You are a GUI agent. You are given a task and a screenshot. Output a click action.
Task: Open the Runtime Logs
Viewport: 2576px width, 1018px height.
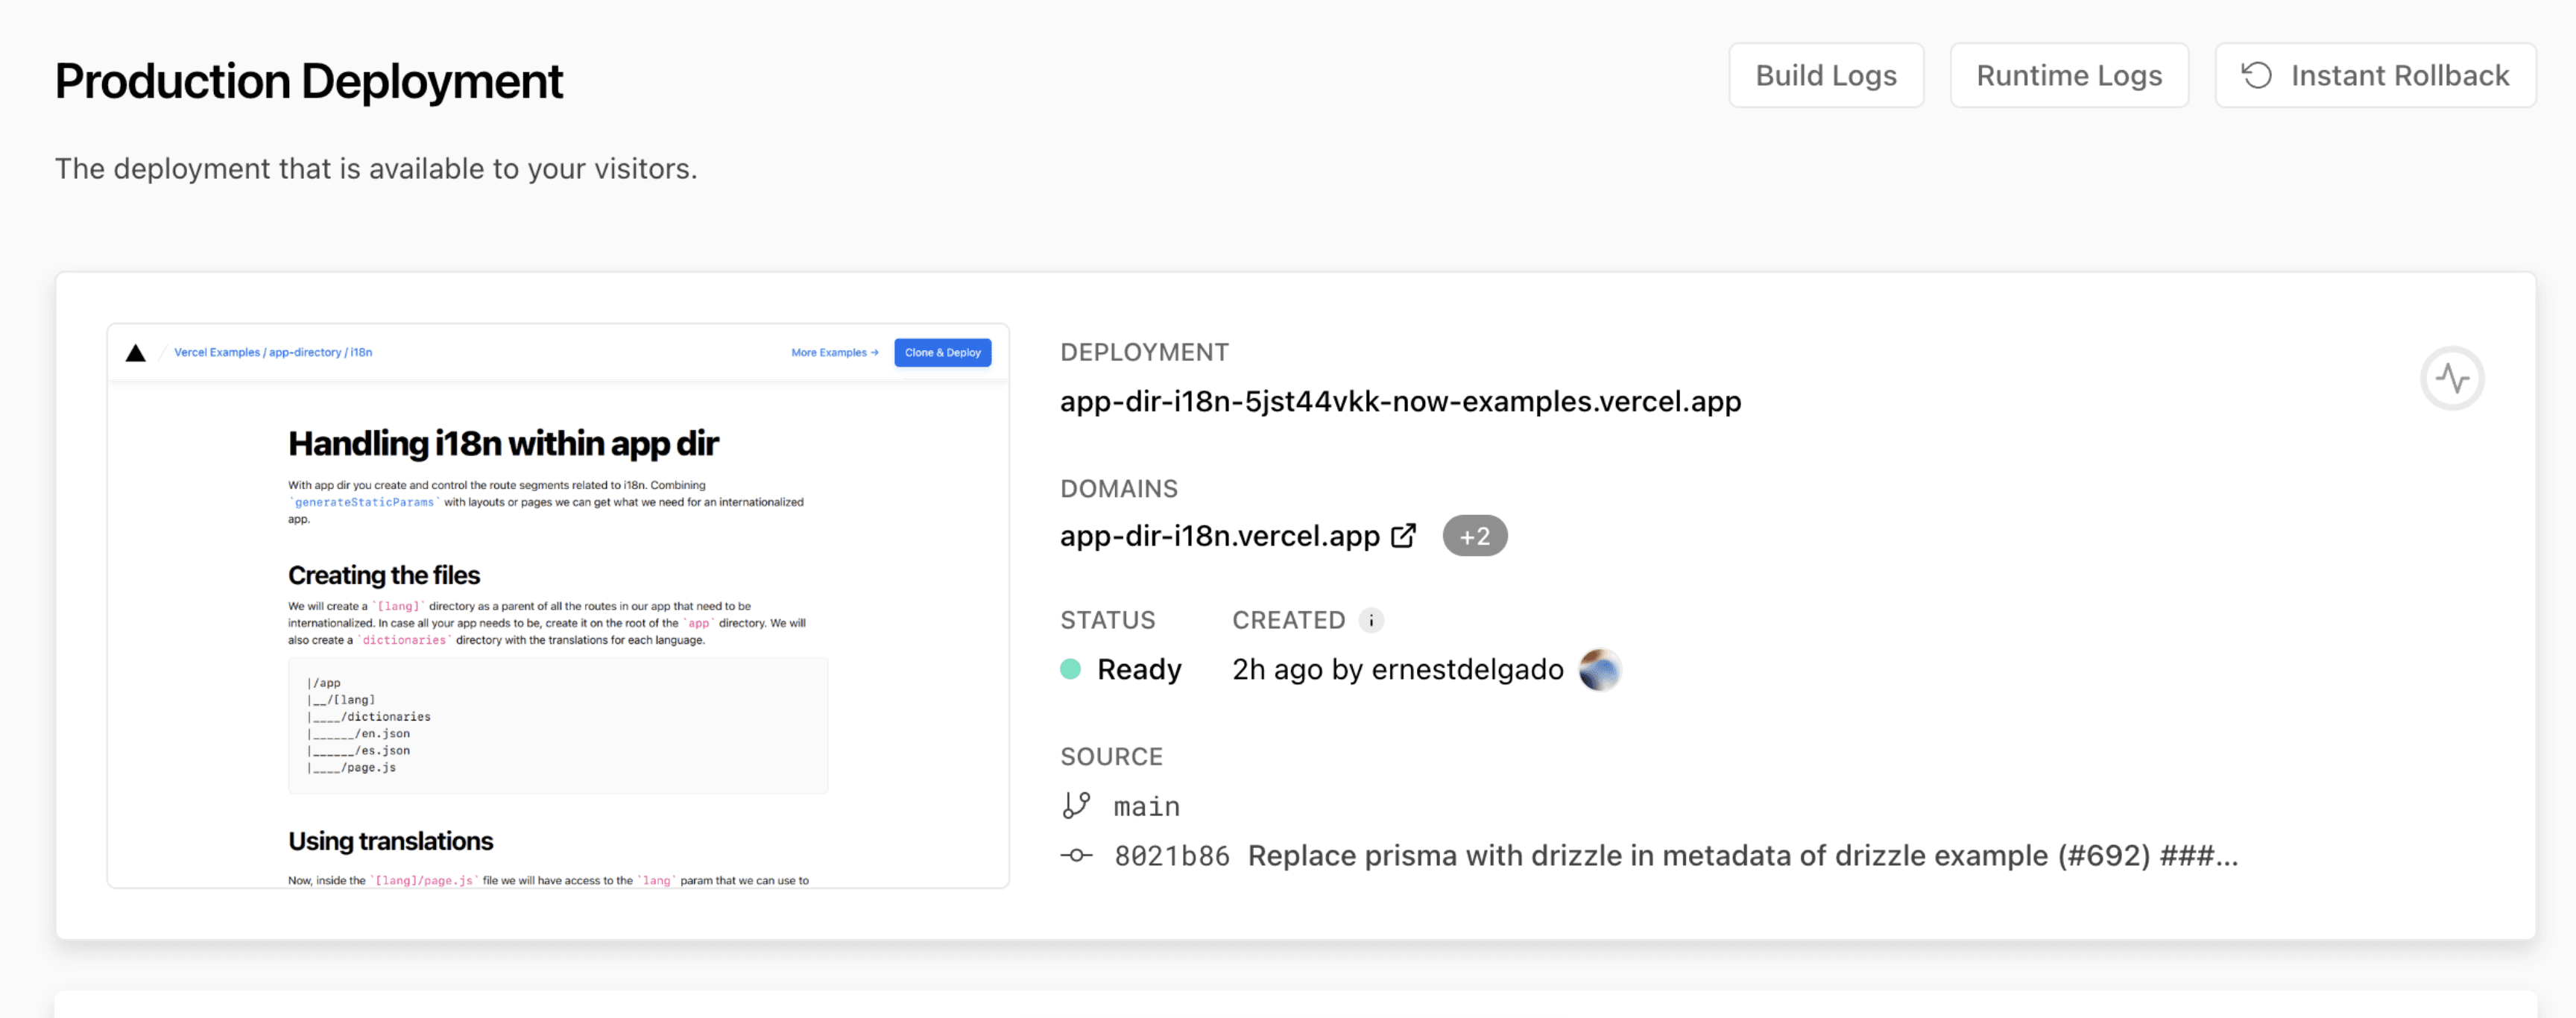(2068, 74)
